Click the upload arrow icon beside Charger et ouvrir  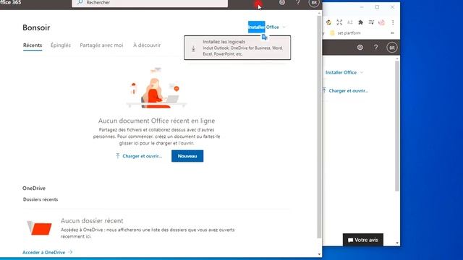pos(118,156)
